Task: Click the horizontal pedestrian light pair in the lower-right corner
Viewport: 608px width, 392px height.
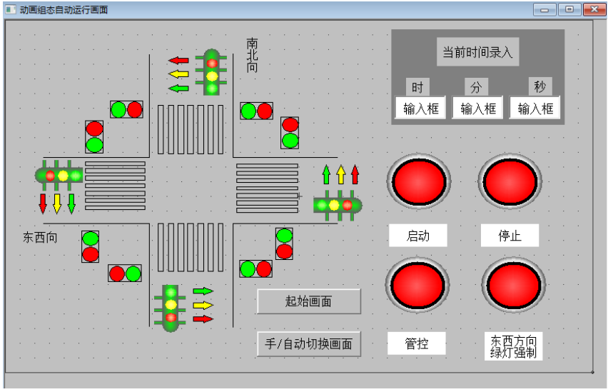Action: tap(256, 269)
